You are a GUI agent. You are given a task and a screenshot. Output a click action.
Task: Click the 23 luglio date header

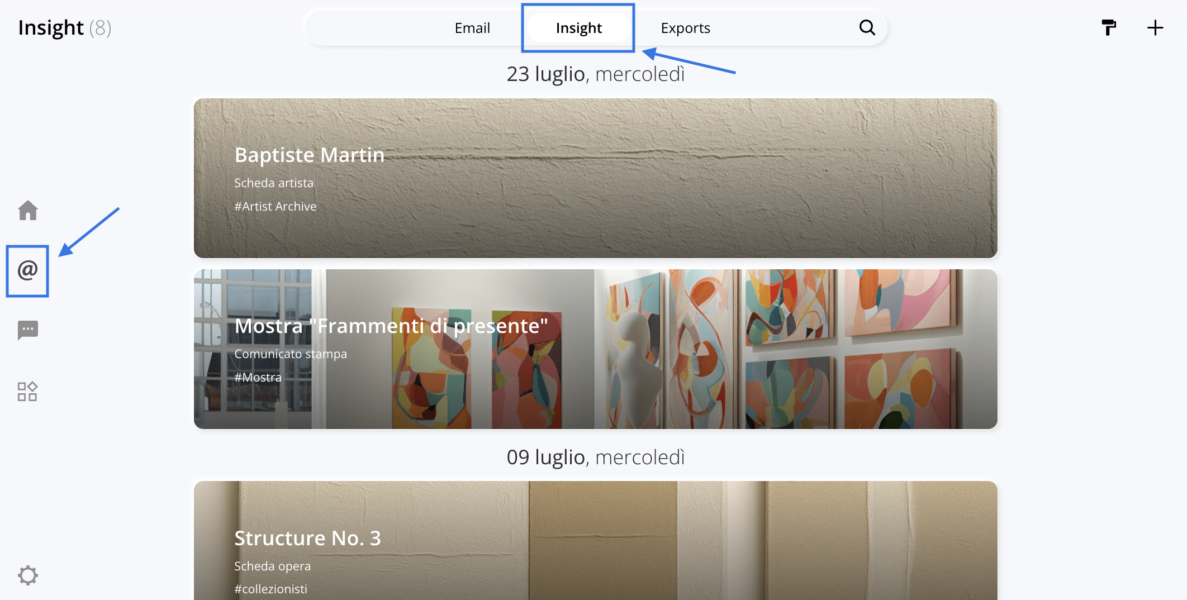click(595, 74)
